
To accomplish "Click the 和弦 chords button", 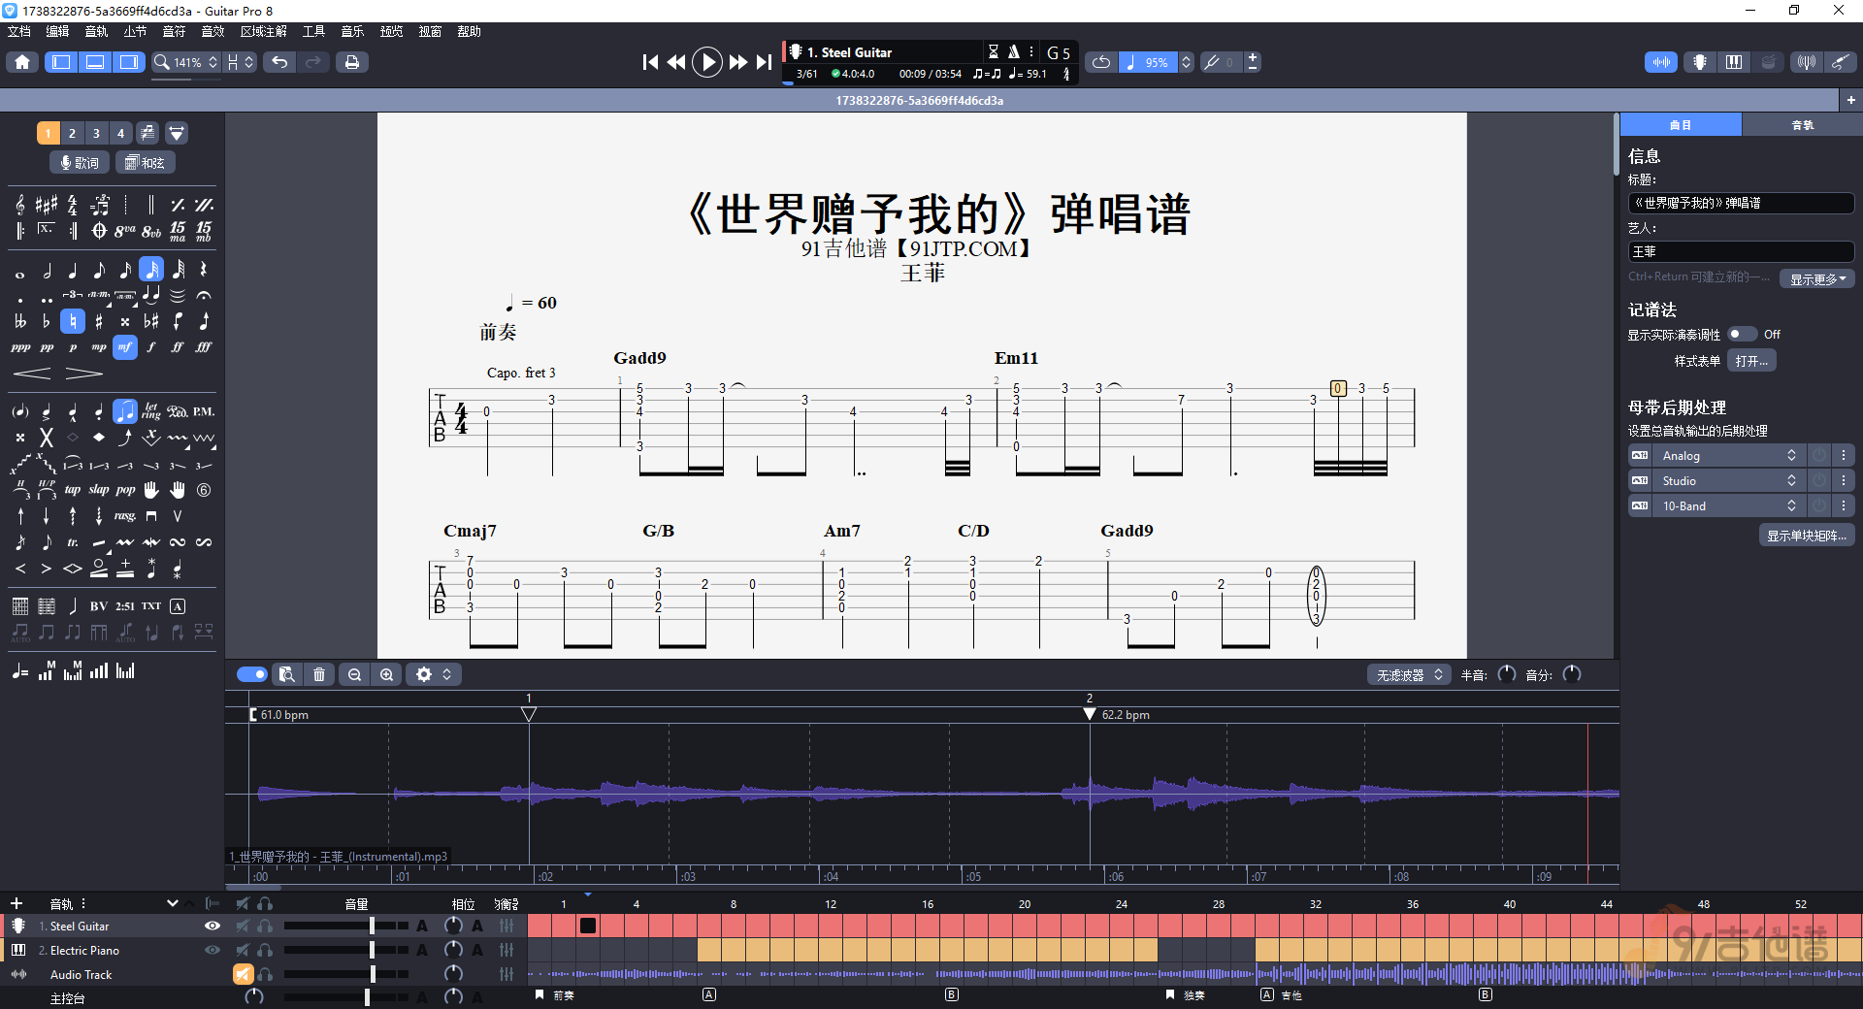I will (x=146, y=162).
